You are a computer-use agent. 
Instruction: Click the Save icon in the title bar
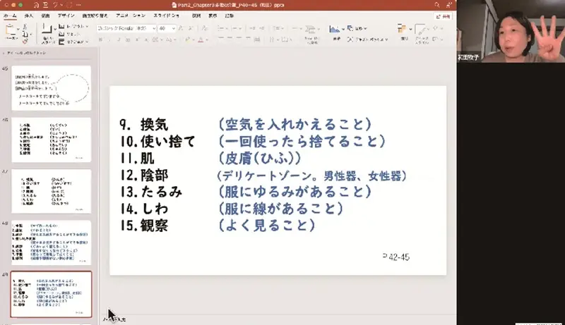(45, 5)
